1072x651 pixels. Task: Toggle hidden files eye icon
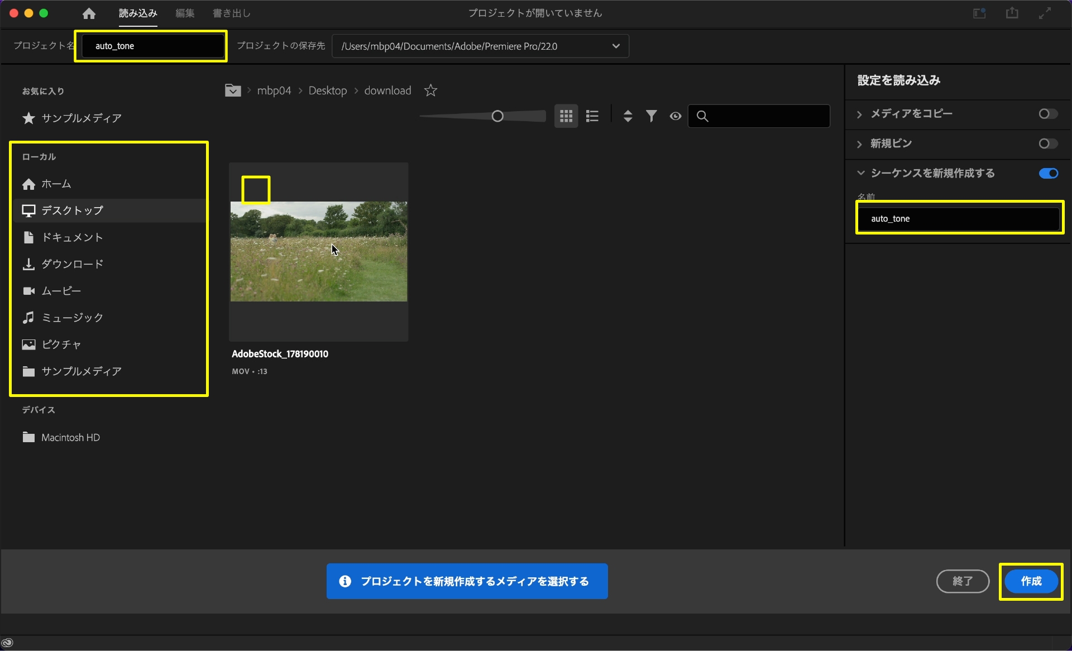click(x=675, y=116)
